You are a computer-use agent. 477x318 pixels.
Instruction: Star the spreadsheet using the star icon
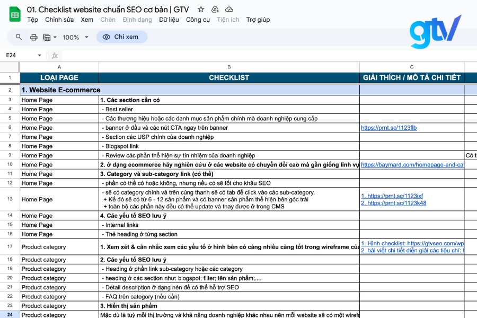point(200,9)
